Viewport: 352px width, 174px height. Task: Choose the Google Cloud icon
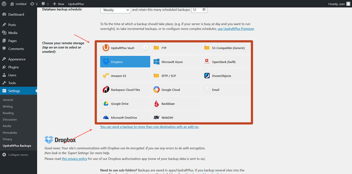[156, 90]
